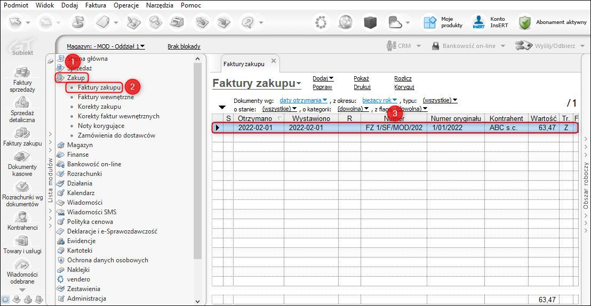This screenshot has height=306, width=591.
Task: Click the help speech bubble icon
Action: coord(248,22)
